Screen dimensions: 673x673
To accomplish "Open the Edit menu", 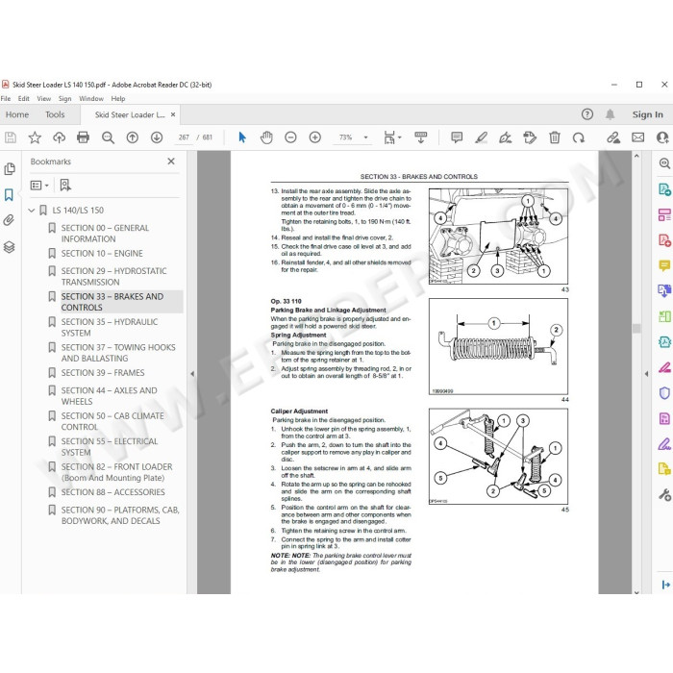I will [24, 99].
